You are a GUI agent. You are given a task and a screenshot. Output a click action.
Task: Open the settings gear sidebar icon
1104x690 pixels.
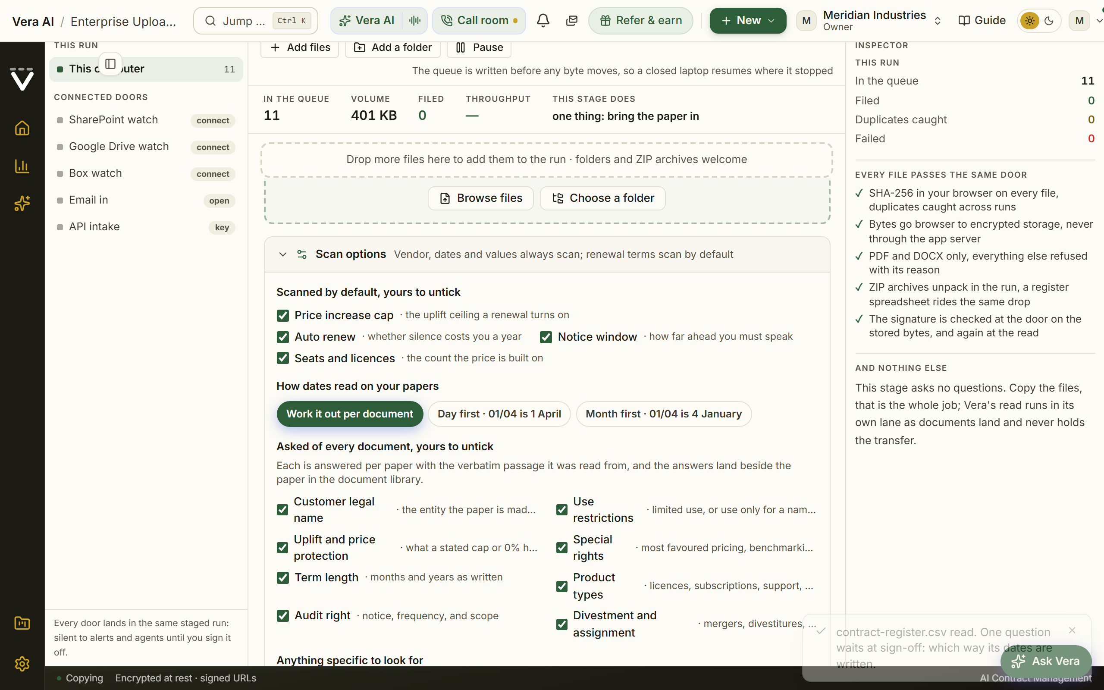(22, 664)
